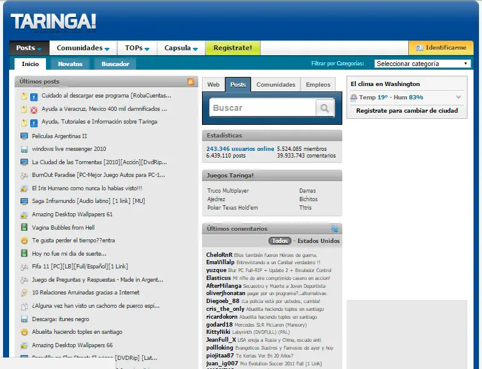Click image icon beside Amazing Desktop Wallpapers 61

click(x=24, y=214)
